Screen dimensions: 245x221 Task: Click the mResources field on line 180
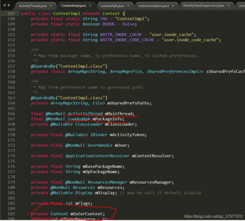(110, 187)
